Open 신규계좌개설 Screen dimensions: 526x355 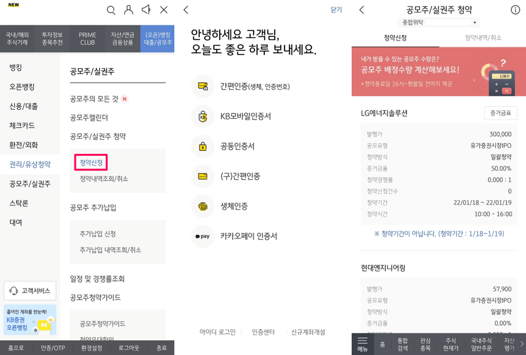pyautogui.click(x=308, y=332)
